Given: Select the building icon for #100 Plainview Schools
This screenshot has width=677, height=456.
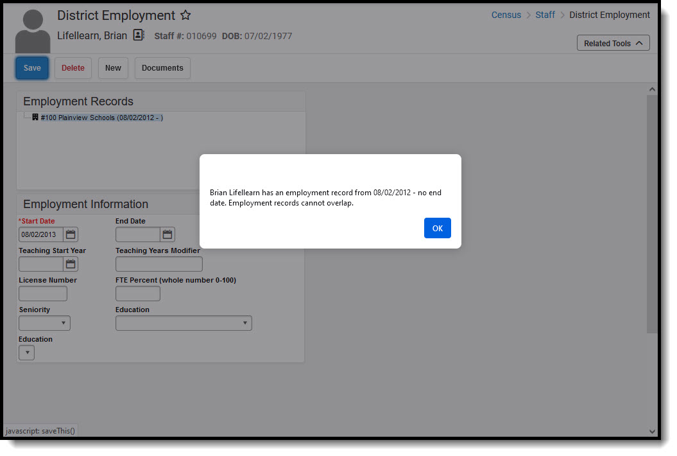Looking at the screenshot, I should 35,117.
